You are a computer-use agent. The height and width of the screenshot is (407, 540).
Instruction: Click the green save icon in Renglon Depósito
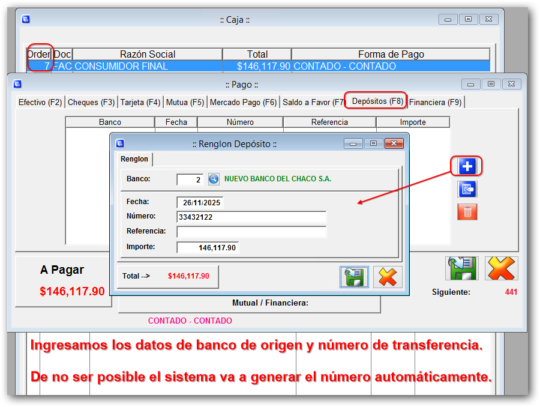click(x=354, y=277)
